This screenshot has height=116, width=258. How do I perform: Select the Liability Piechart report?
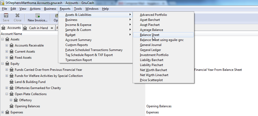[163, 65]
